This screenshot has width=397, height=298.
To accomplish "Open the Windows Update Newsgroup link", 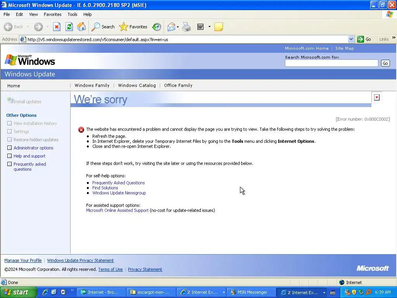I will [x=119, y=193].
